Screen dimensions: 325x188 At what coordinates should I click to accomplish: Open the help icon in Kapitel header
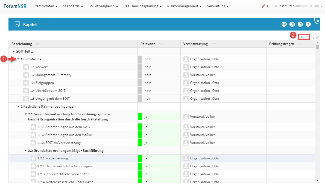(x=308, y=24)
